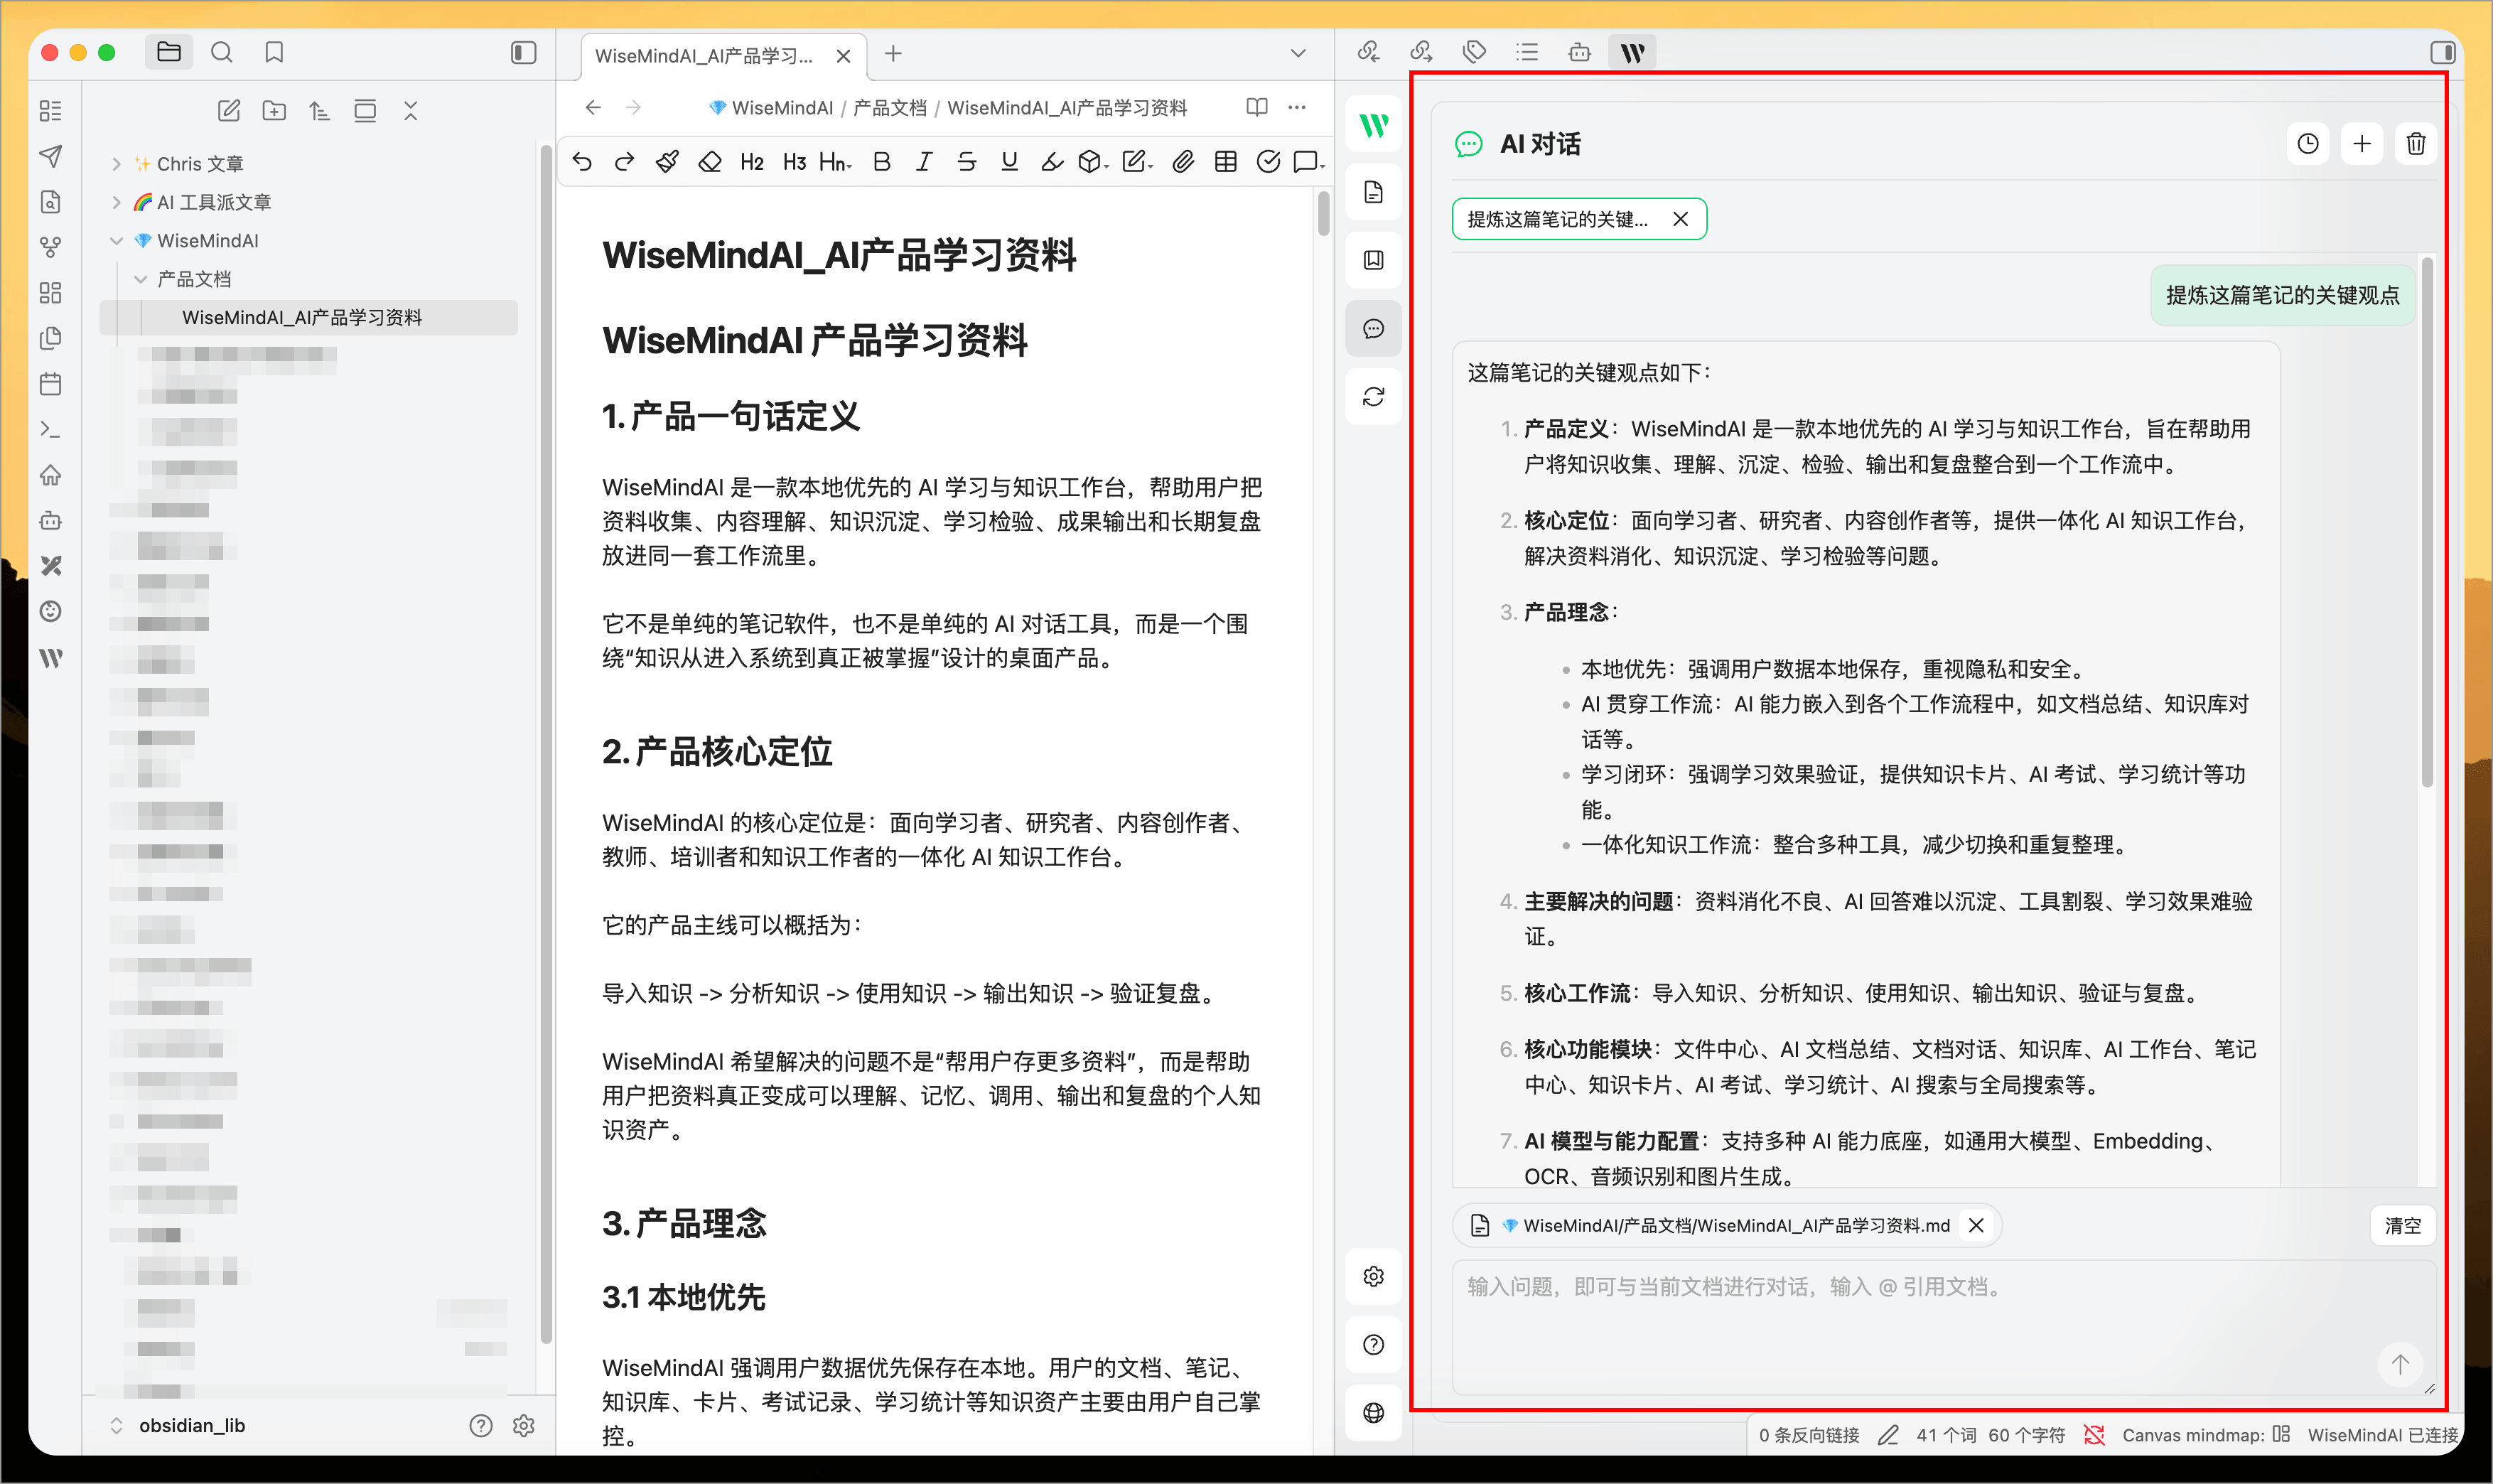Apply H3 heading format
Screen dimensions: 2493x1484
[x=795, y=161]
